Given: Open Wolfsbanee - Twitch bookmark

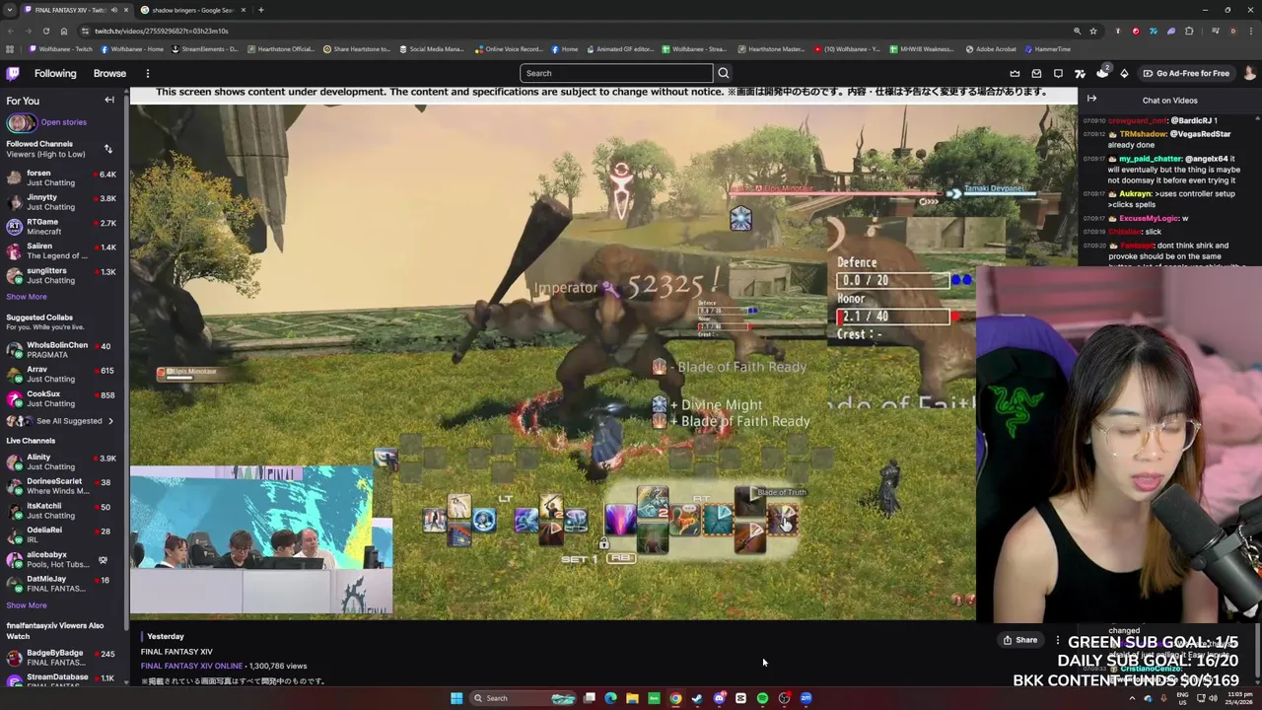Looking at the screenshot, I should pyautogui.click(x=61, y=48).
